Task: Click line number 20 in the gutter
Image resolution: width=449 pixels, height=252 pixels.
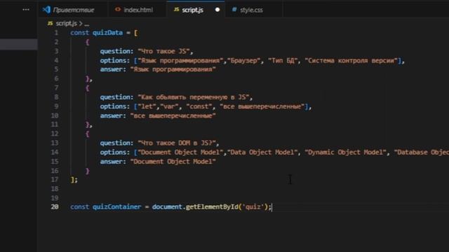Action: tap(55, 207)
